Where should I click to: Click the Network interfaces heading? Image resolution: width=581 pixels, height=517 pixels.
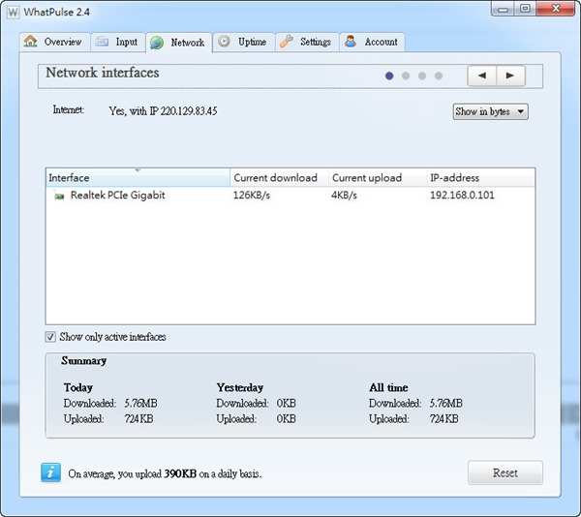pyautogui.click(x=103, y=73)
